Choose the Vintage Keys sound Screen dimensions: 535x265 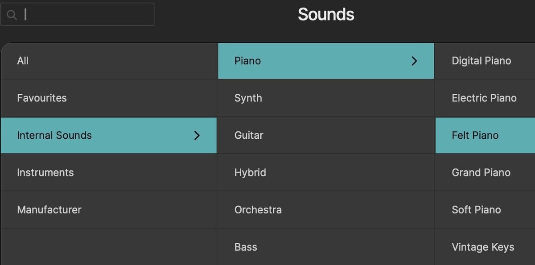click(483, 247)
